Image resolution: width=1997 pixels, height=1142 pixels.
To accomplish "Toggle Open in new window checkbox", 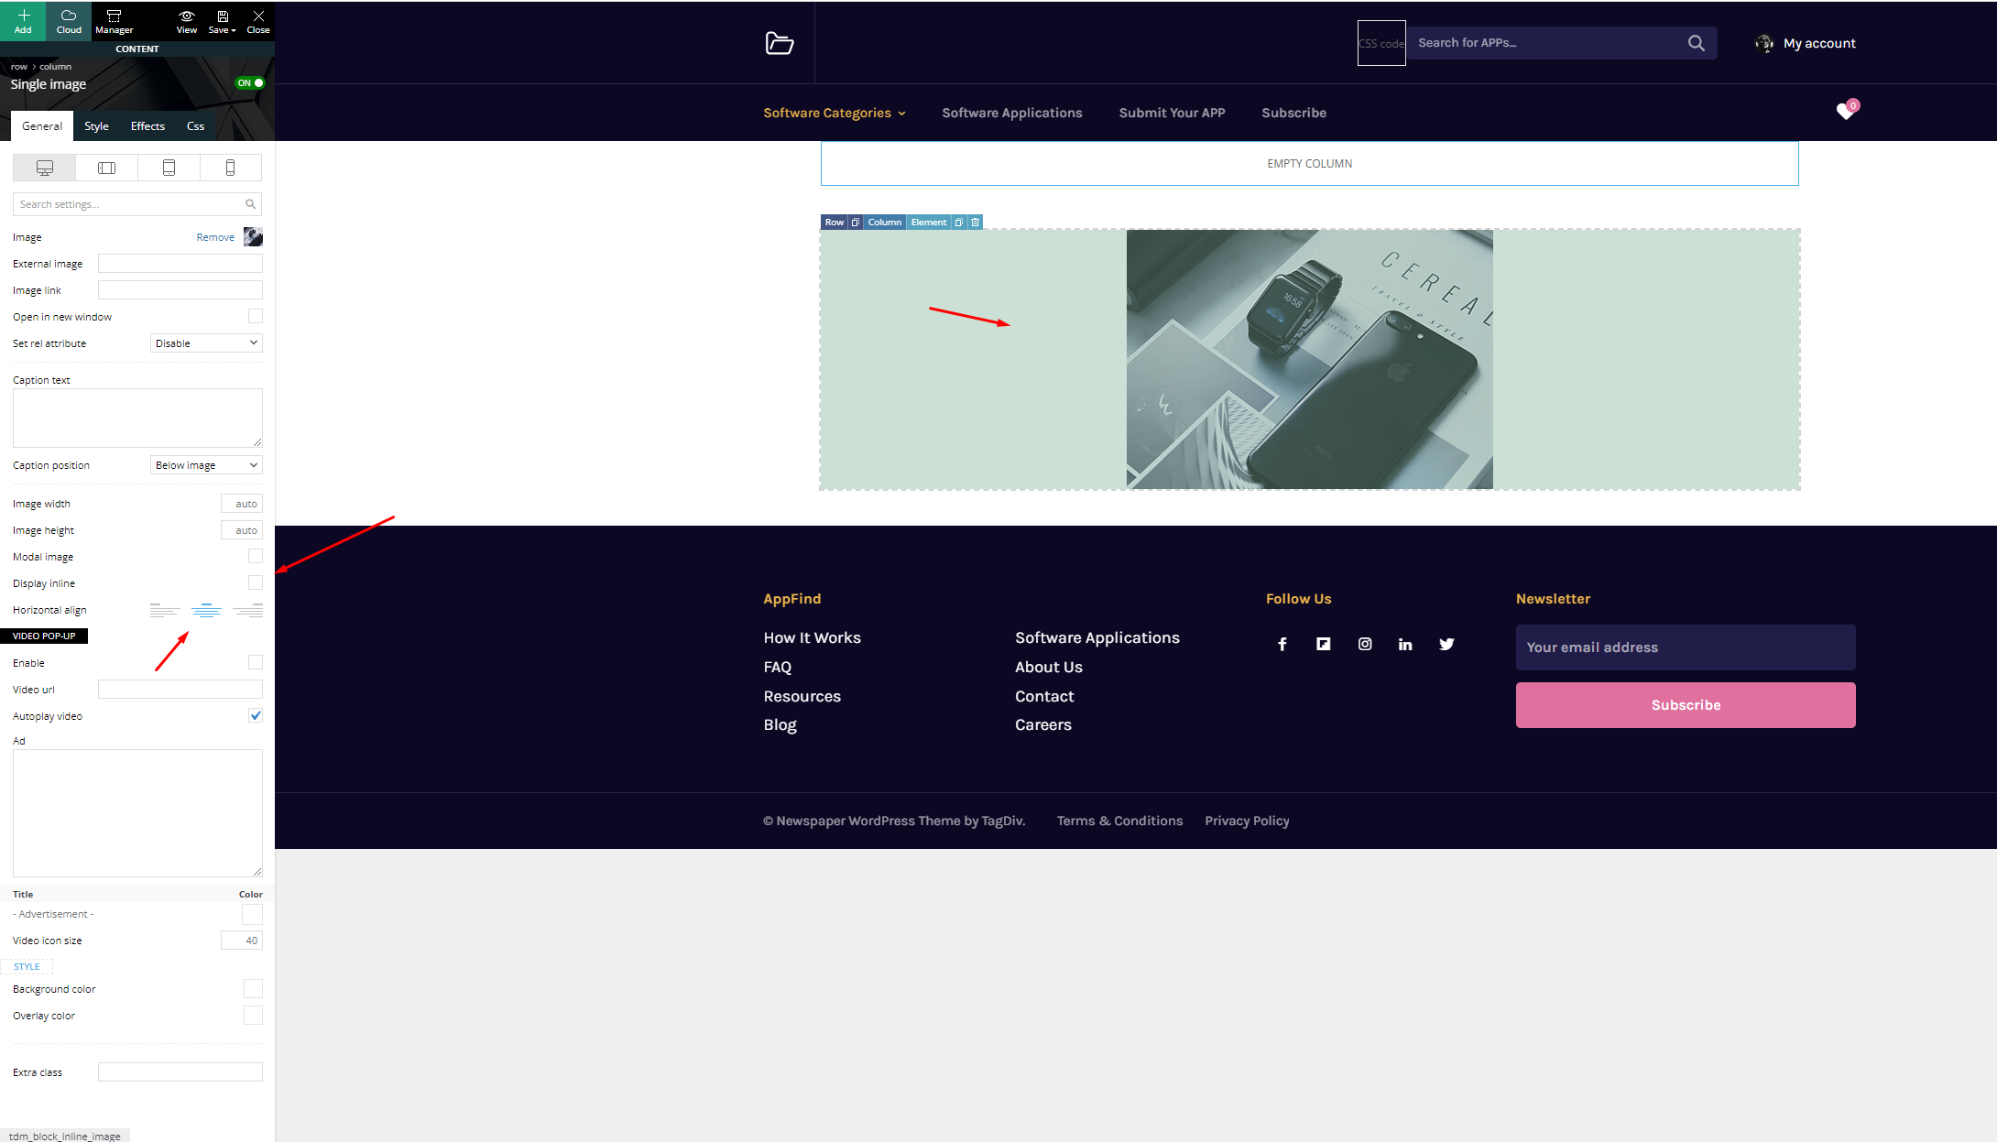I will pos(256,316).
